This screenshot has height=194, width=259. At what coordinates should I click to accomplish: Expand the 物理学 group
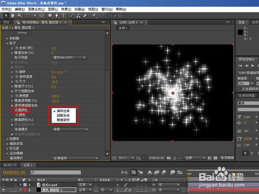click(7, 139)
